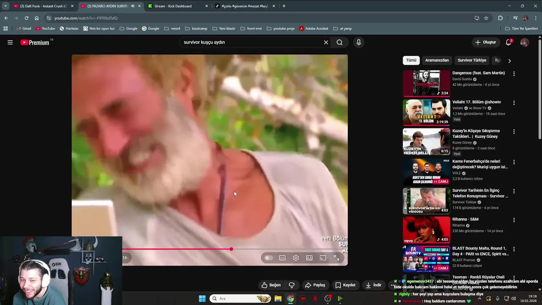Open Netflix from the taskbar
542x305 pixels.
tap(315, 299)
